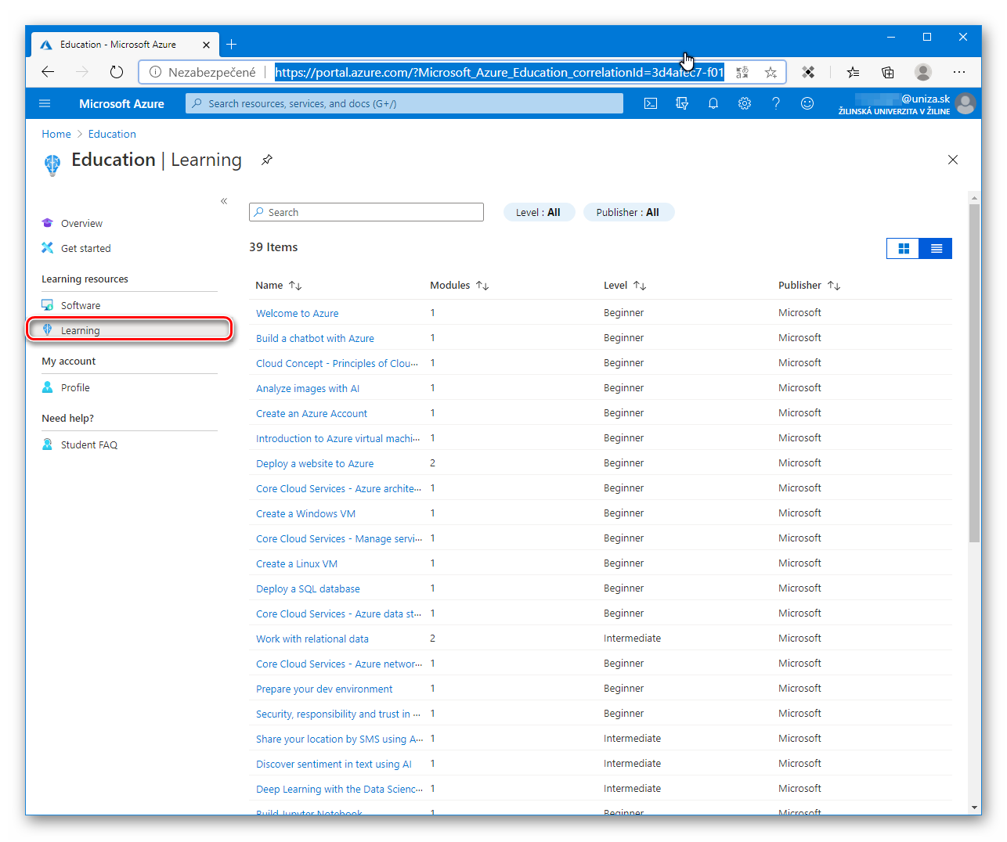The height and width of the screenshot is (842, 1007).
Task: Open the Edge browser settings menu
Action: [958, 72]
